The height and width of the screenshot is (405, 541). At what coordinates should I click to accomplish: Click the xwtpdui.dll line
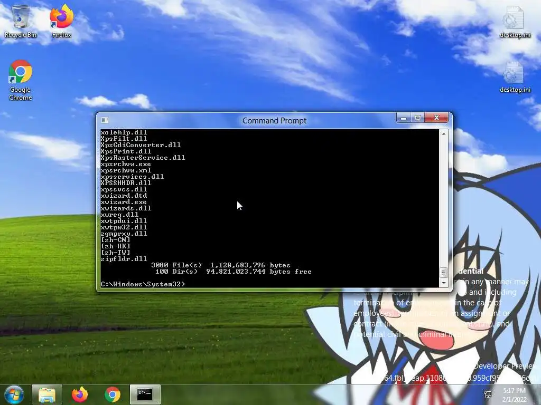pyautogui.click(x=124, y=221)
